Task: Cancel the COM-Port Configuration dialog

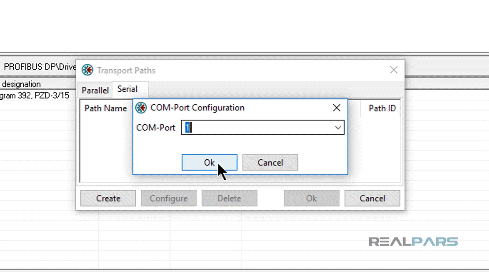Action: [270, 162]
